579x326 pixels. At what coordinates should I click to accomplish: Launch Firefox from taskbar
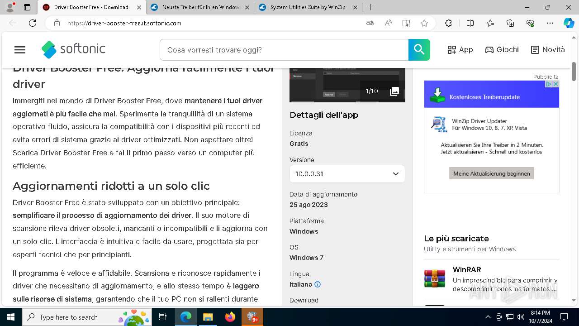[x=230, y=317]
